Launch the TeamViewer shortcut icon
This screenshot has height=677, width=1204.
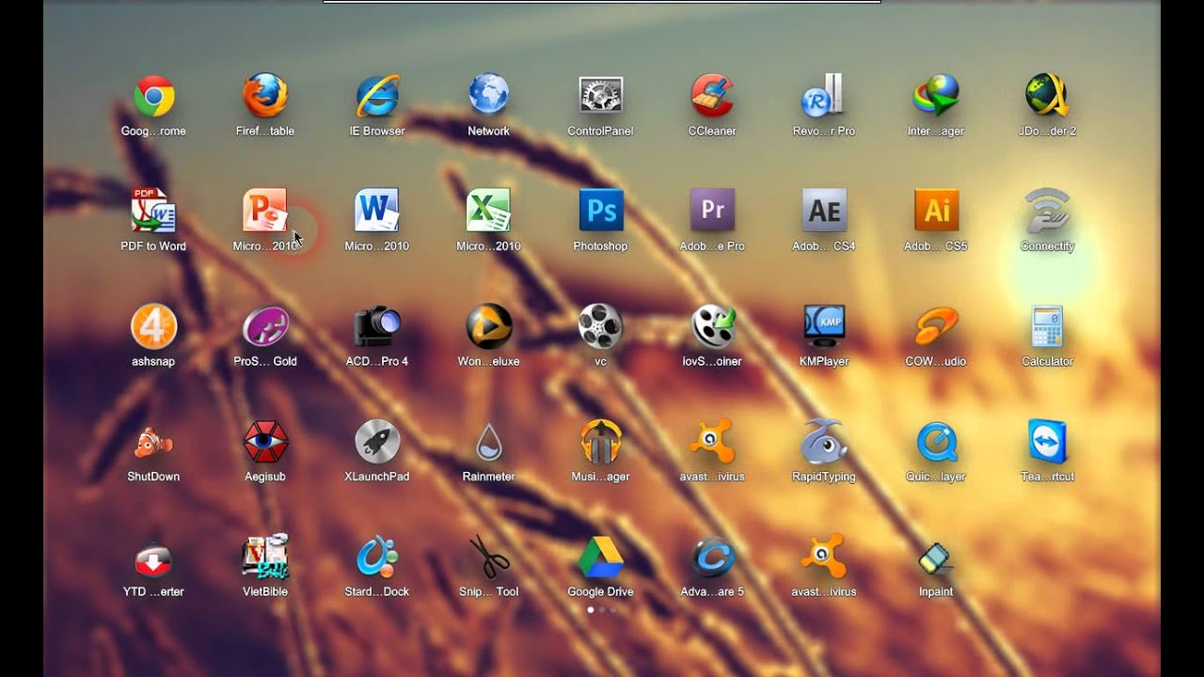tap(1047, 441)
